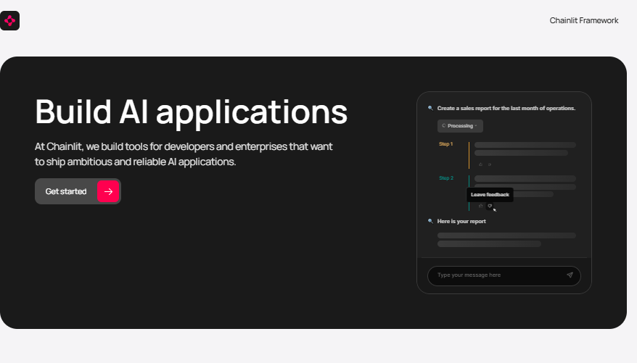Click thumbs-up icon under Step 2

click(480, 206)
